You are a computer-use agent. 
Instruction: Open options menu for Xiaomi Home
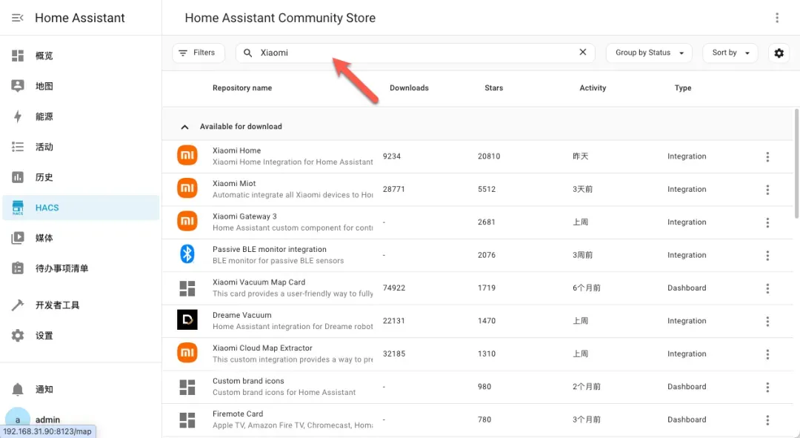pyautogui.click(x=767, y=156)
